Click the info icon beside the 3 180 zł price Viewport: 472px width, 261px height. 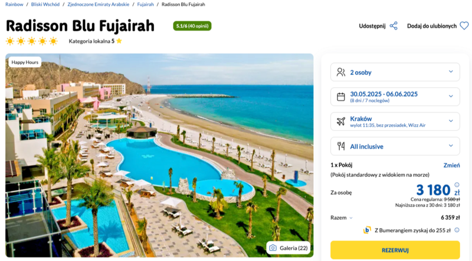coord(457,184)
